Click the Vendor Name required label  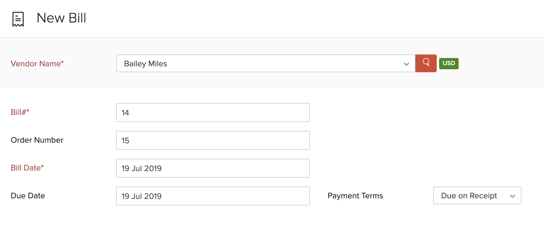pyautogui.click(x=37, y=64)
